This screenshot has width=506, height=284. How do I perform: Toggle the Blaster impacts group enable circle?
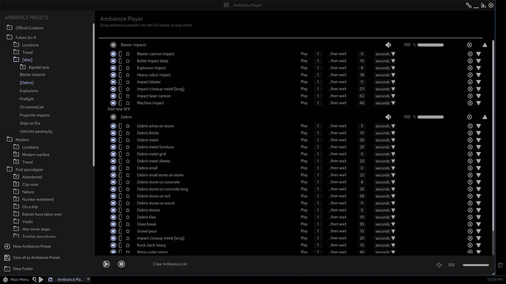point(113,45)
